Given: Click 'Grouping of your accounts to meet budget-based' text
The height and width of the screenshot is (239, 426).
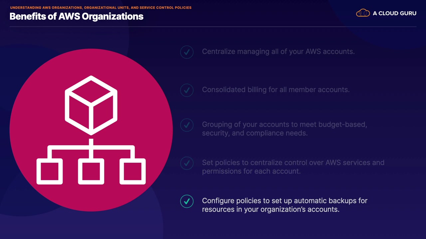Looking at the screenshot, I should (x=285, y=124).
